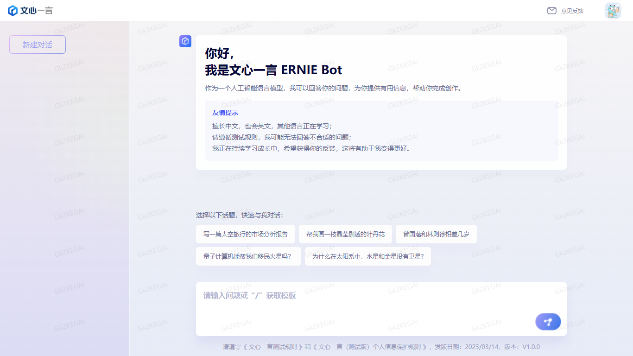The height and width of the screenshot is (356, 633).
Task: Start a new chat with 新建对话
Action: coord(38,44)
